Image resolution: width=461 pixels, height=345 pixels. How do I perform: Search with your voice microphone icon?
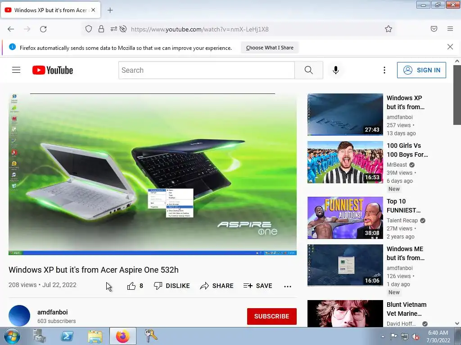tap(336, 70)
